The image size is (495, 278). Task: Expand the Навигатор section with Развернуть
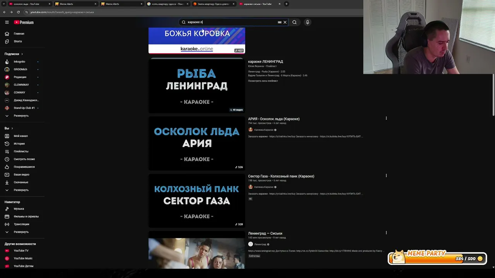pyautogui.click(x=22, y=232)
